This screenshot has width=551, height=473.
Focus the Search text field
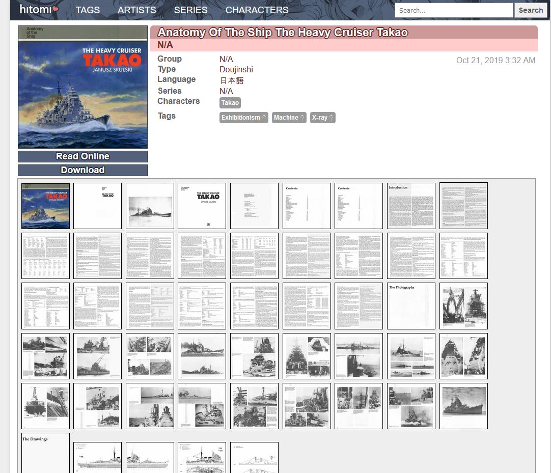[453, 10]
